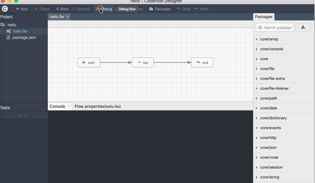
Task: Select the hello.flw editor tab
Action: [57, 17]
